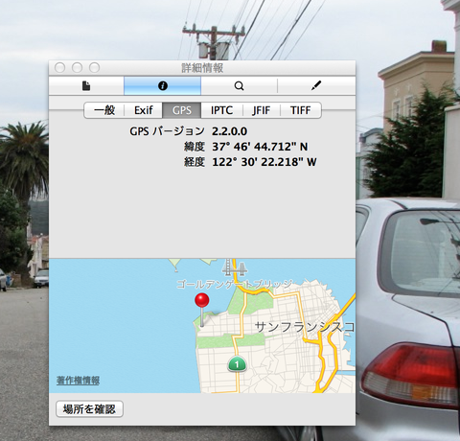Click the GPS version value 2.2.0.0

pos(229,131)
